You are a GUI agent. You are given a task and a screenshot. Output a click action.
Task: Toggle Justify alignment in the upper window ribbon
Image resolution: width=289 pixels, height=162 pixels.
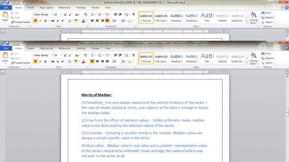point(107,21)
